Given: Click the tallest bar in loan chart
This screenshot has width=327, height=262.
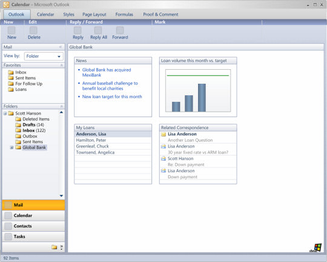Looking at the screenshot, I should (202, 98).
